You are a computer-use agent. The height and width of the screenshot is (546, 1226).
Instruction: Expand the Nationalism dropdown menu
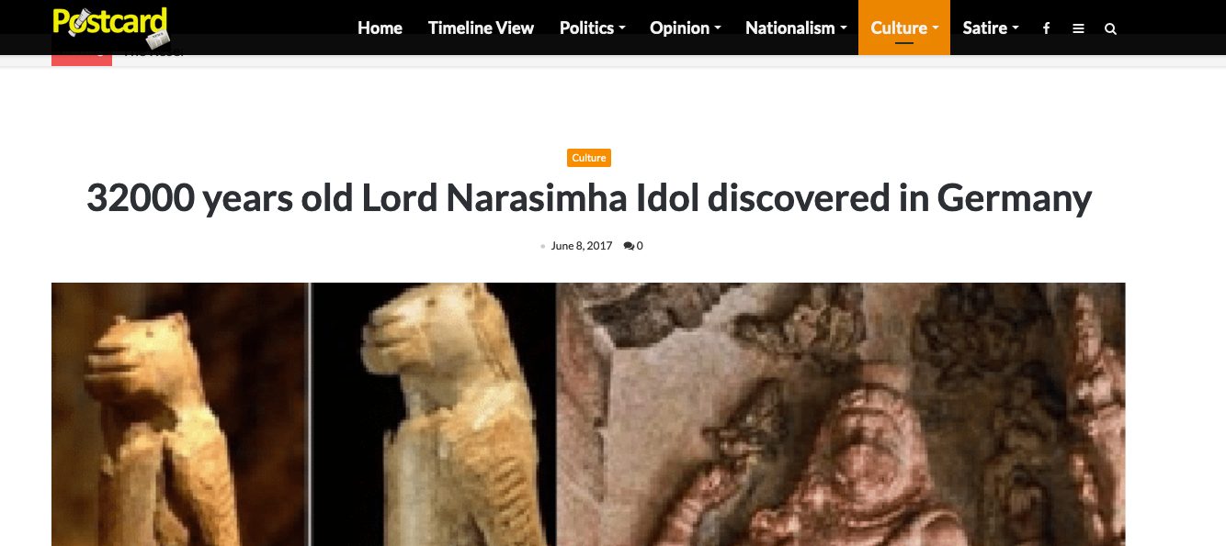pyautogui.click(x=795, y=28)
